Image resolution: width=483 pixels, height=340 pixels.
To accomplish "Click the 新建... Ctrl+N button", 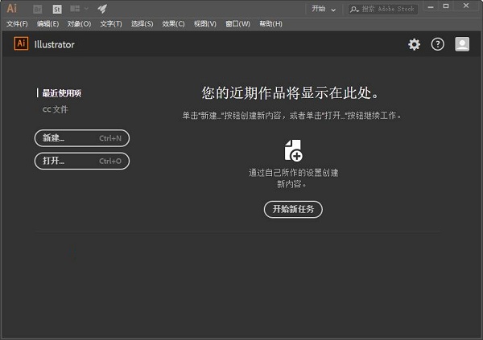I will (x=82, y=138).
